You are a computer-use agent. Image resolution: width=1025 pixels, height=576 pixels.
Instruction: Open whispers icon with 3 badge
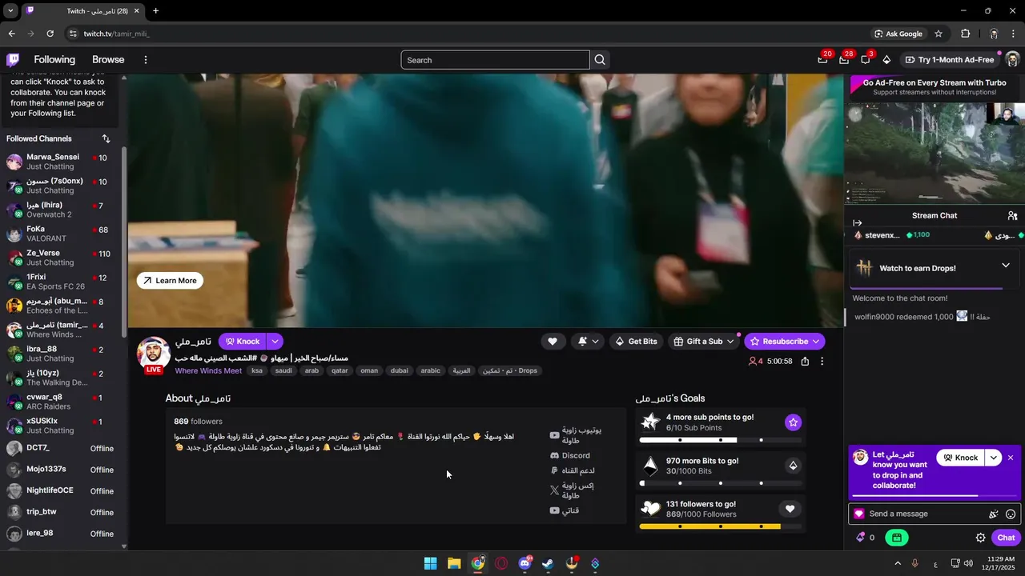(866, 60)
